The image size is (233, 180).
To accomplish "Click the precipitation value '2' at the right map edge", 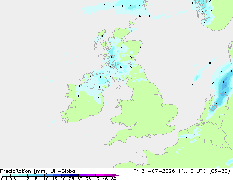I will click(232, 71).
